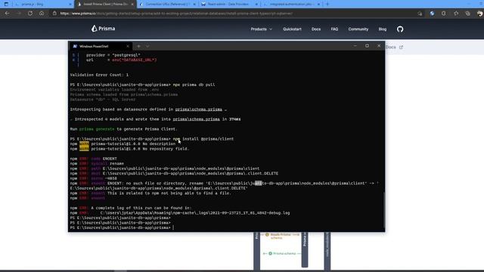Image resolution: width=484 pixels, height=272 pixels.
Task: Close the first browser tab
Action: [x=70, y=5]
